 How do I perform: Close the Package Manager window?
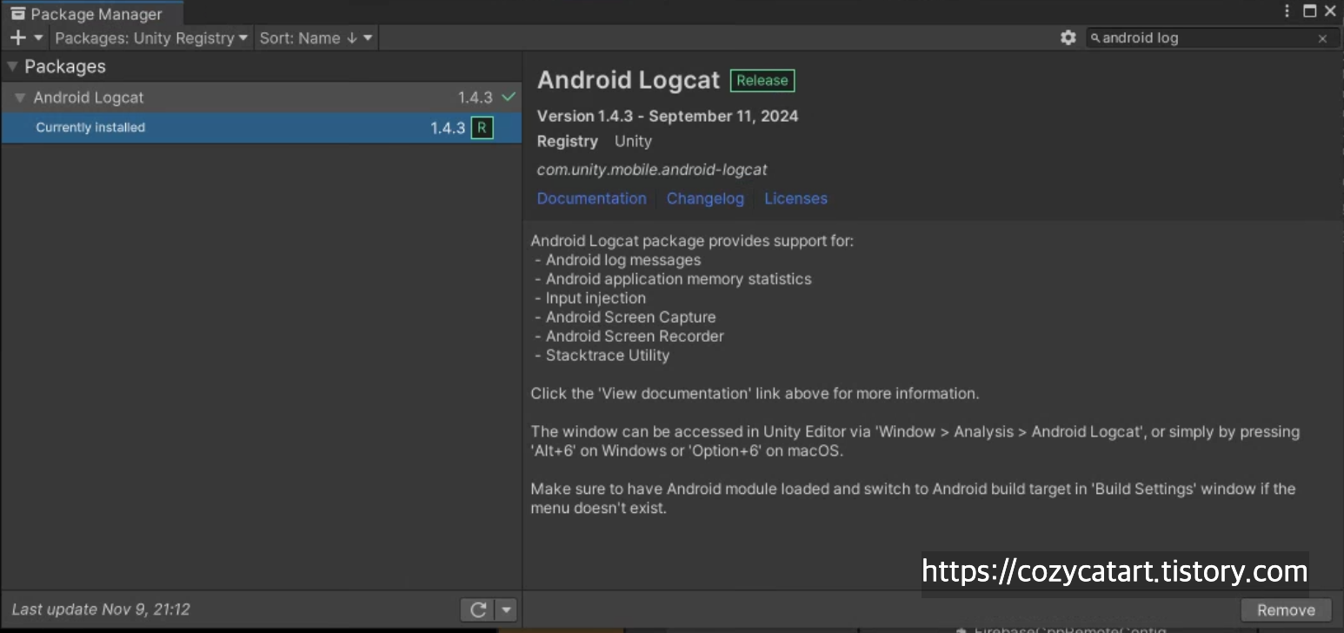tap(1330, 11)
